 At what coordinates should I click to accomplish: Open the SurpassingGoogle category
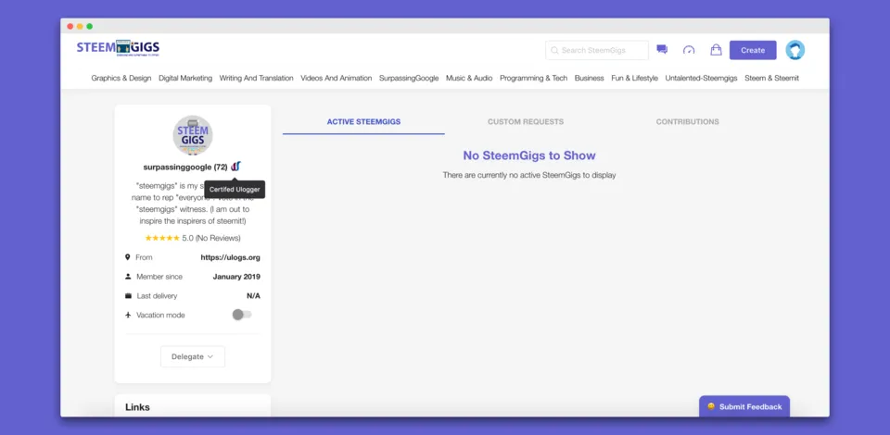pos(409,78)
